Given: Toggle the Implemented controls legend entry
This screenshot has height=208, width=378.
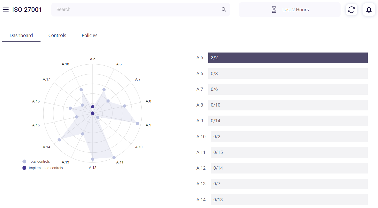Looking at the screenshot, I should point(43,168).
